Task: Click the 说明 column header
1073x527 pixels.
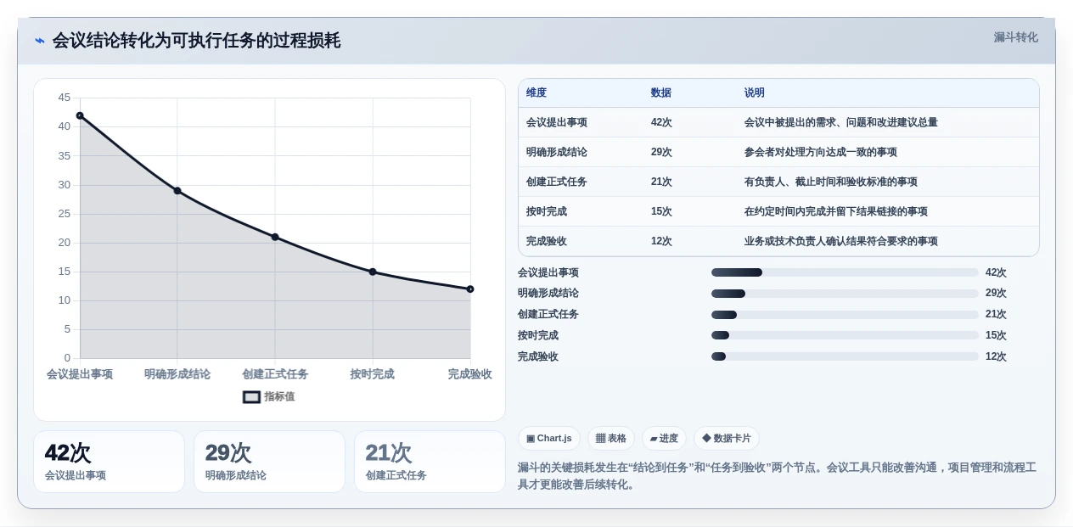Action: pos(755,93)
